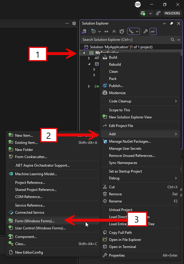Image resolution: width=184 pixels, height=264 pixels.
Task: Collapse the MyApplication project node
Action: [x=84, y=53]
